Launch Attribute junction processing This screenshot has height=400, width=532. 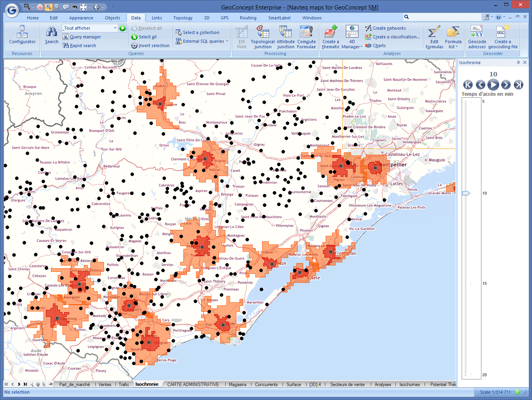point(285,37)
